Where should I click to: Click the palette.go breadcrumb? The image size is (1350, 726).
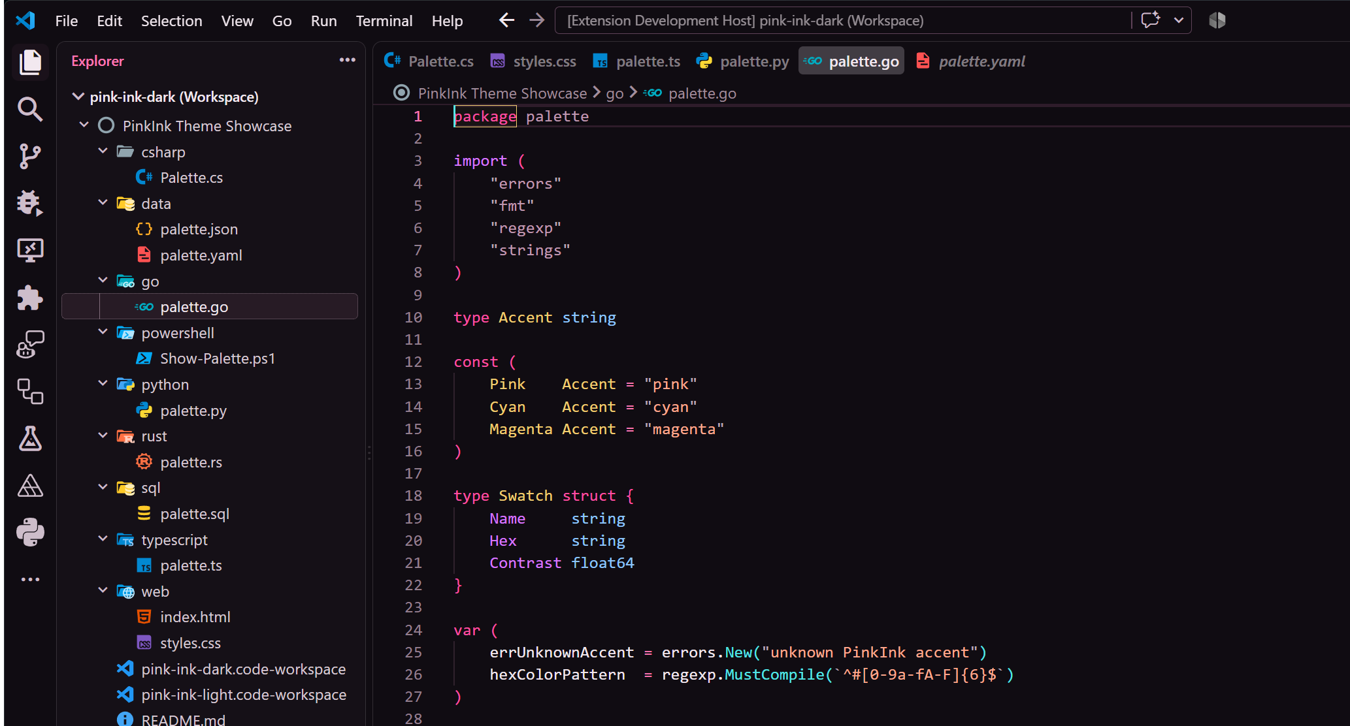pos(702,93)
